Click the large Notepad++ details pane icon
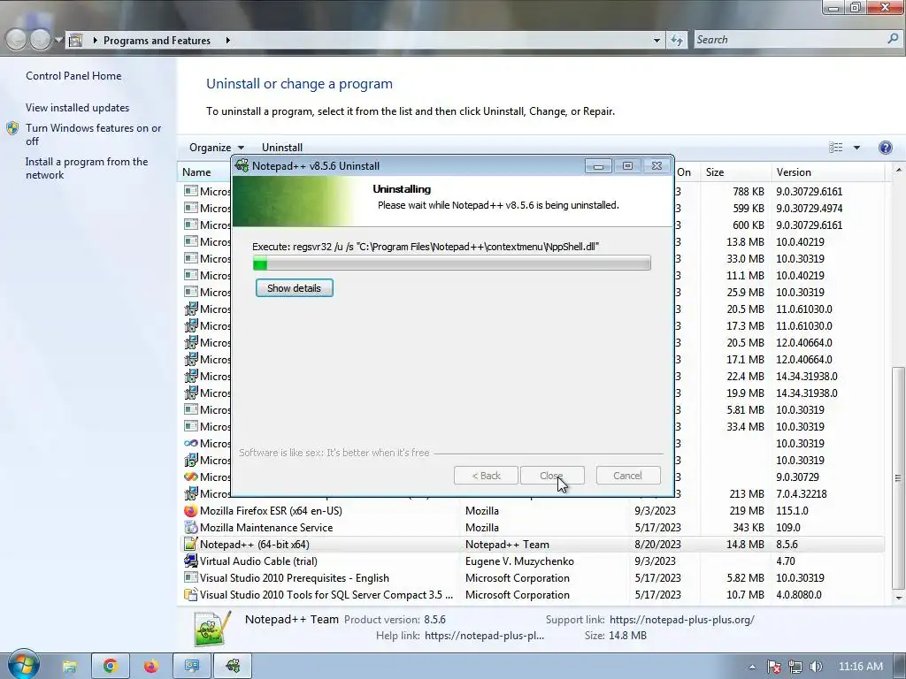 click(212, 629)
